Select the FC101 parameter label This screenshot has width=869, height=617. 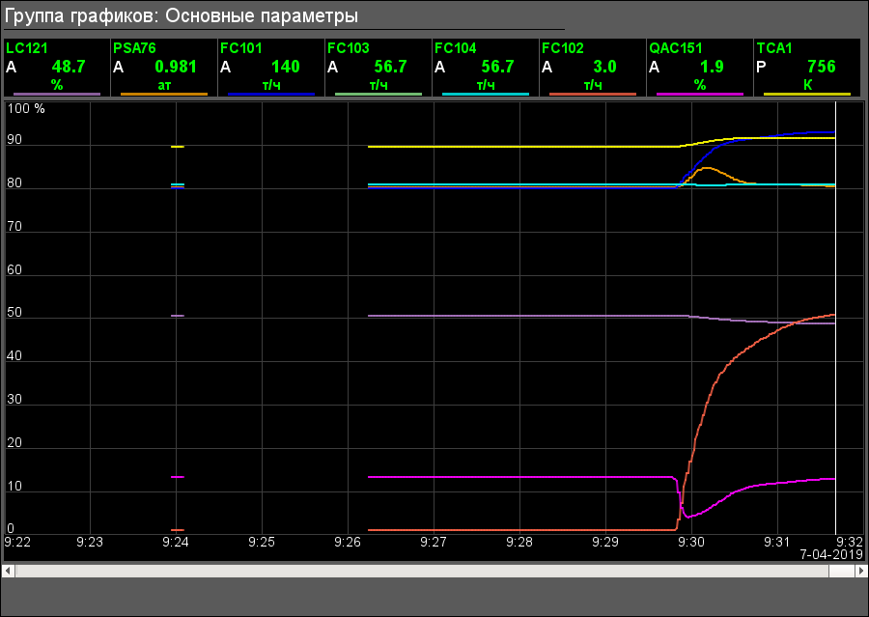[241, 48]
